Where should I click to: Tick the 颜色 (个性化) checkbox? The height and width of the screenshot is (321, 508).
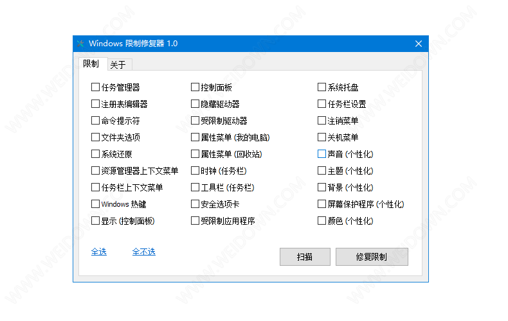(x=322, y=221)
